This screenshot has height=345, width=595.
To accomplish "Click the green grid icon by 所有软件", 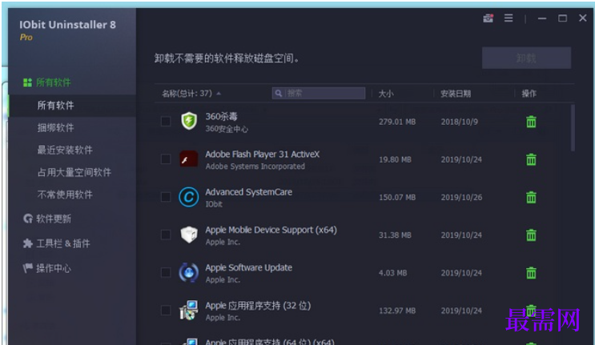I will 27,82.
